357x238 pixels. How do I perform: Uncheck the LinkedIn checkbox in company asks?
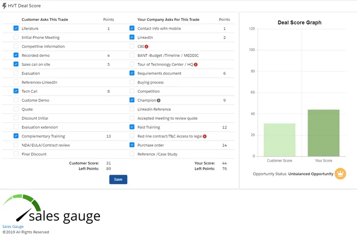click(132, 37)
